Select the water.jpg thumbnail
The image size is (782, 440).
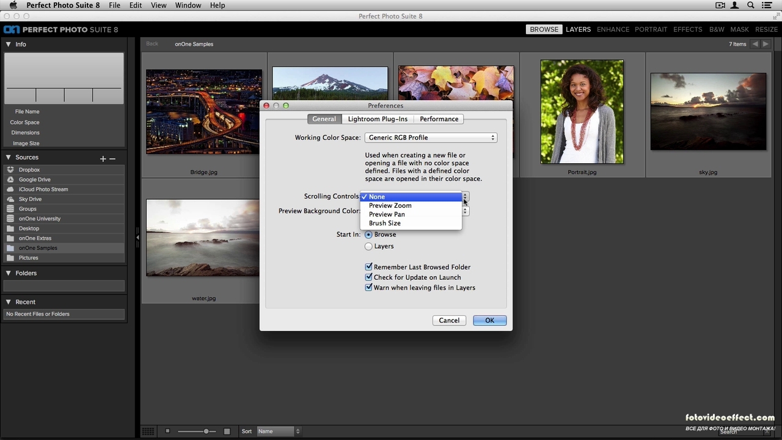tap(202, 238)
